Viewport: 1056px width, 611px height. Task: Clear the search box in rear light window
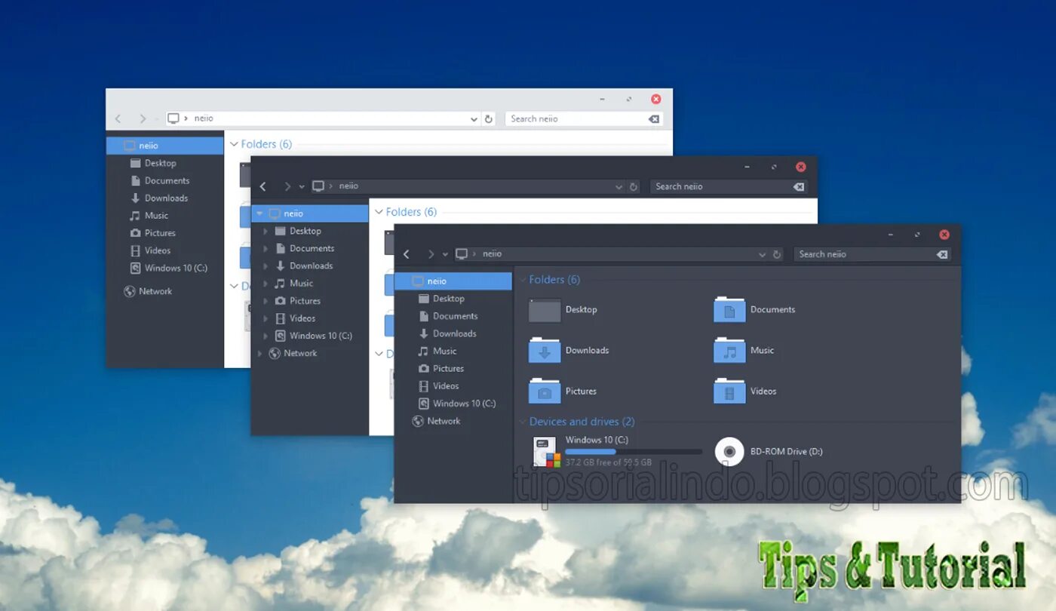click(x=654, y=118)
